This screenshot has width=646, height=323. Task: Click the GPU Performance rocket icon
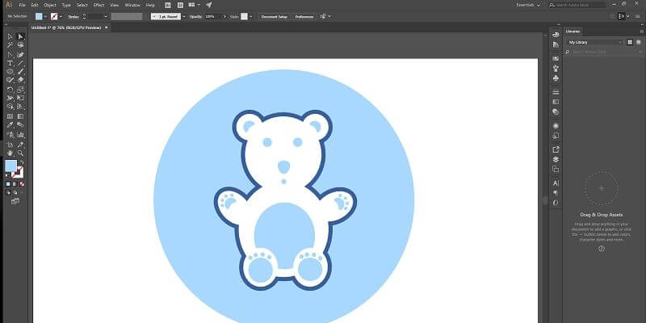(x=209, y=5)
